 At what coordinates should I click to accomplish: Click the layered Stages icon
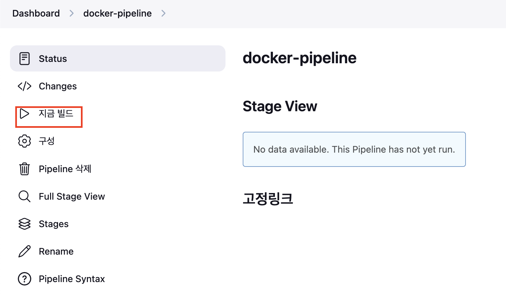pyautogui.click(x=25, y=224)
